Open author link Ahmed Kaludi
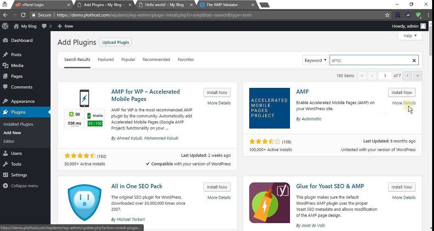This screenshot has width=434, height=231. (129, 138)
